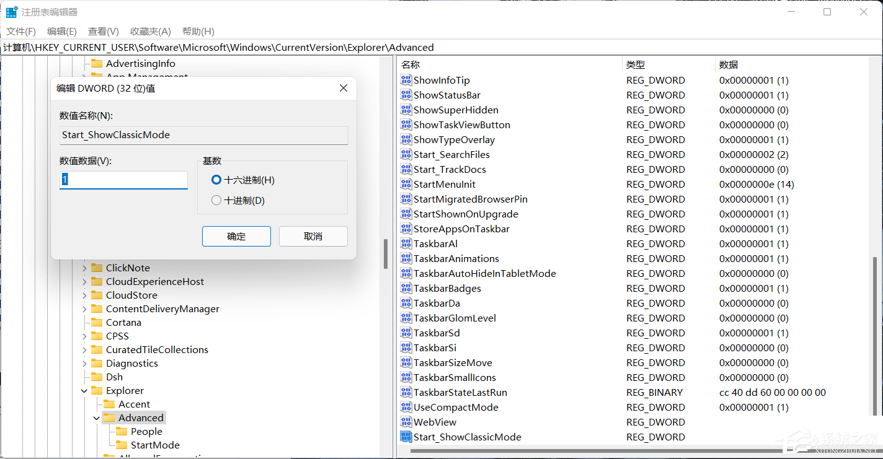Select the AdvertisingInfo tree item
This screenshot has width=883, height=459.
tap(141, 63)
